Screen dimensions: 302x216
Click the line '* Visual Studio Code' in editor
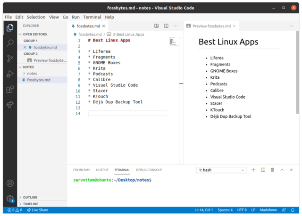(x=113, y=85)
